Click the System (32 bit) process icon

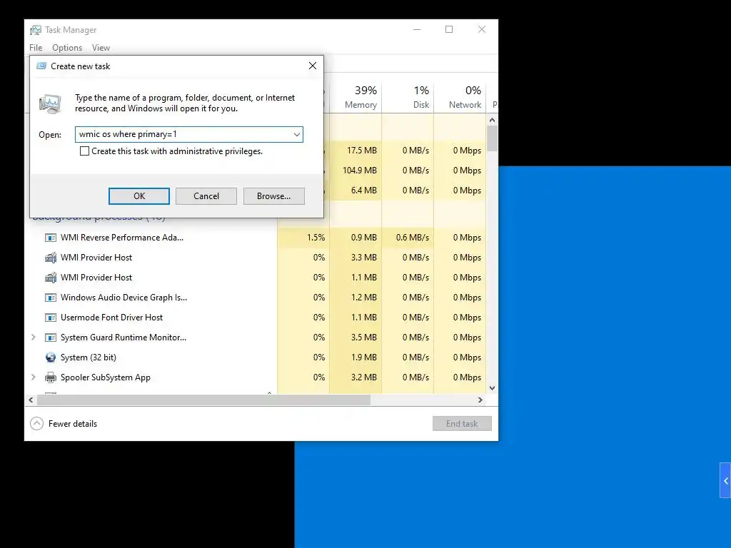pyautogui.click(x=51, y=357)
